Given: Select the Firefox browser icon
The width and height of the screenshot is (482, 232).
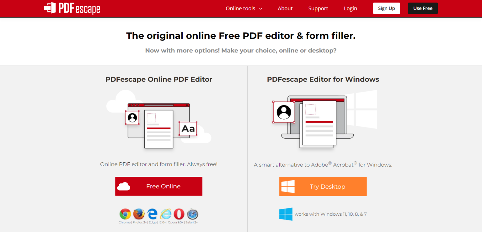Looking at the screenshot, I should tap(139, 214).
